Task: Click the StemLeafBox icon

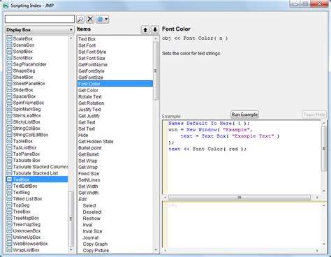Action: coord(9,115)
